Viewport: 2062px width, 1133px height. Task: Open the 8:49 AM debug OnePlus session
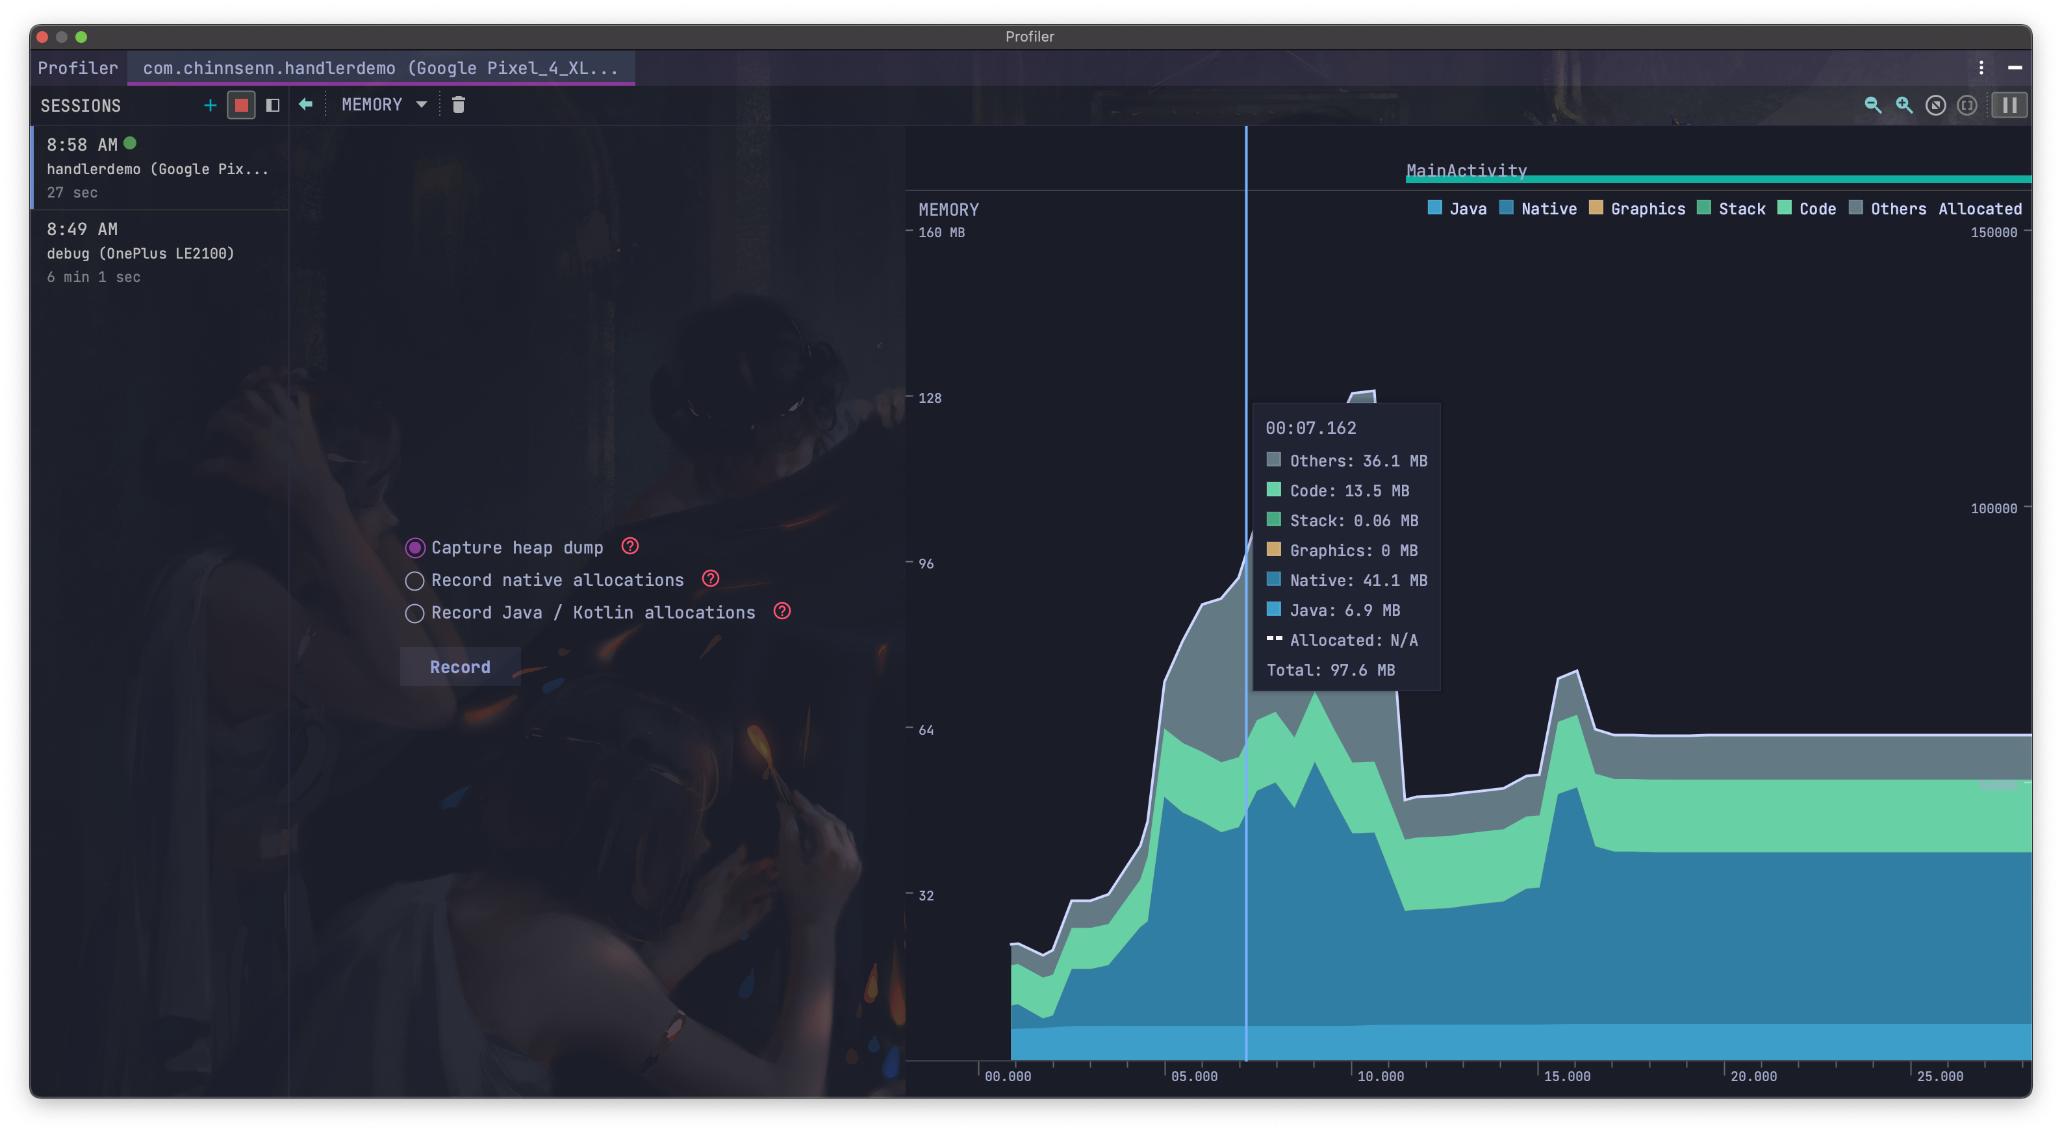click(x=140, y=252)
